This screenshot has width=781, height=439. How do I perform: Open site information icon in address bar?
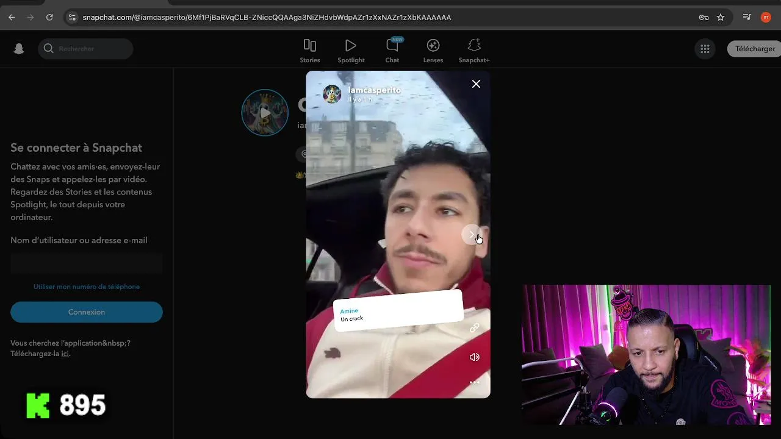point(72,18)
